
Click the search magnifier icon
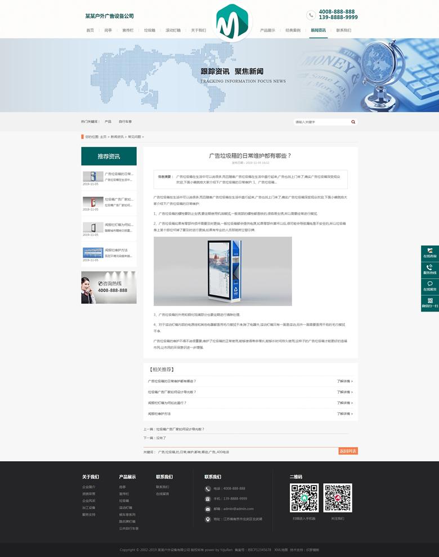click(353, 122)
